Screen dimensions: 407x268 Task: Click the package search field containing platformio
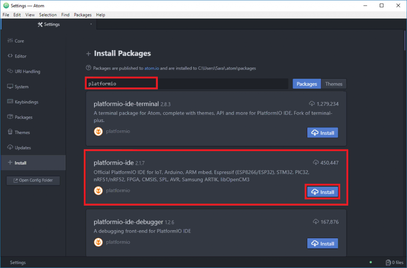pos(187,84)
